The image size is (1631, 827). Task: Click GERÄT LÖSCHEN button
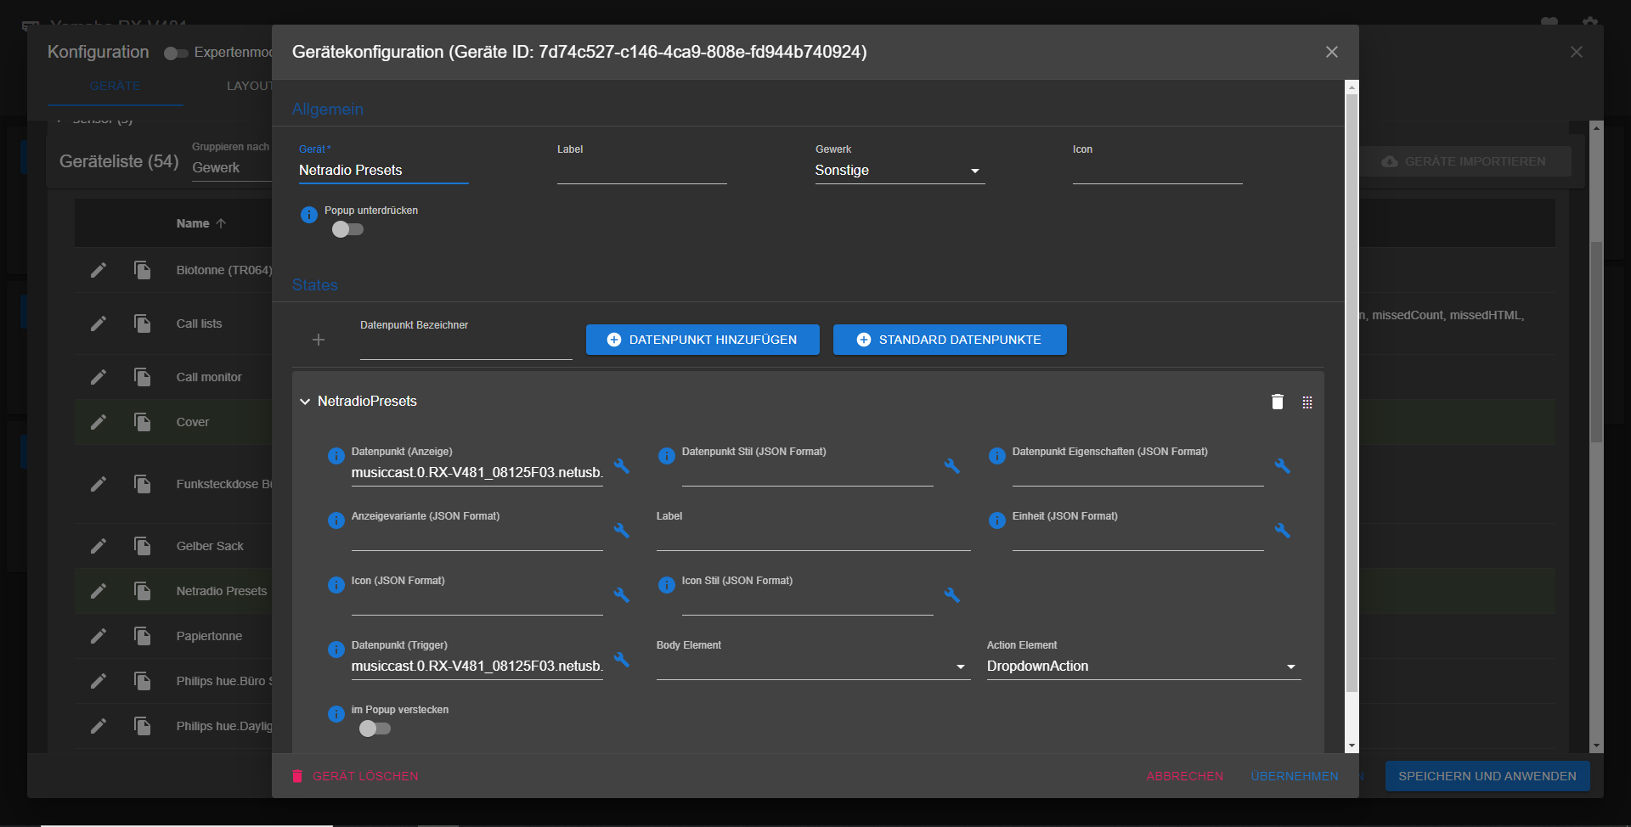[x=355, y=776]
